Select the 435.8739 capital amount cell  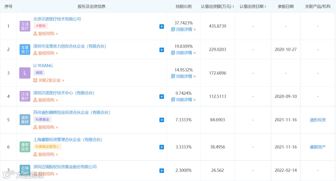217,26
